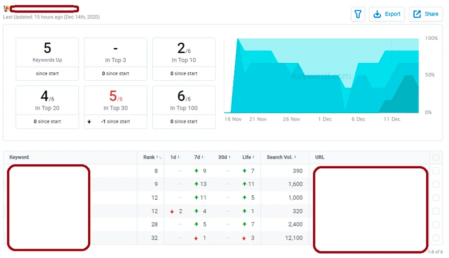Open the In Top 30 summary card
449x258 pixels.
[116, 100]
